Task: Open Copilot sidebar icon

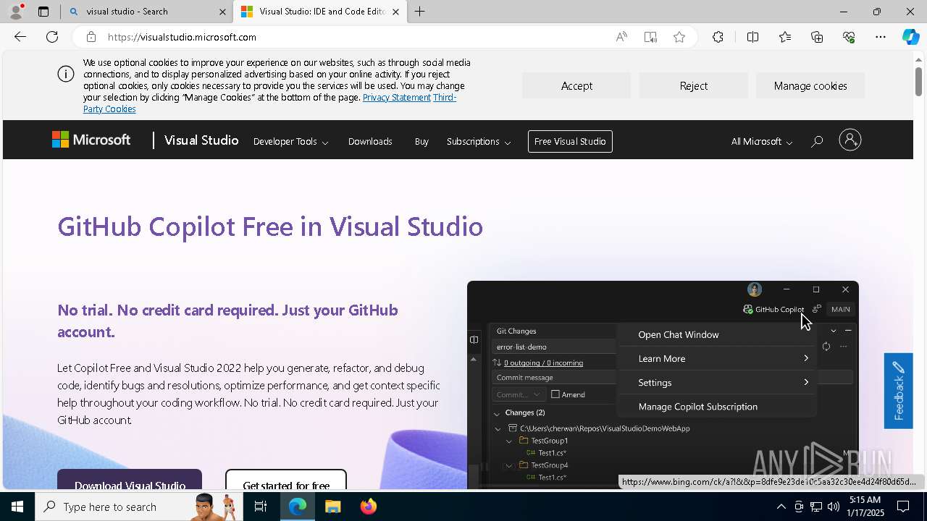Action: (911, 37)
